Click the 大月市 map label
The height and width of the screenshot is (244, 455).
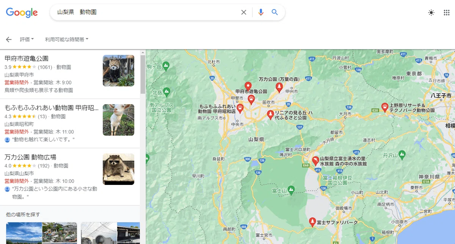[345, 113]
